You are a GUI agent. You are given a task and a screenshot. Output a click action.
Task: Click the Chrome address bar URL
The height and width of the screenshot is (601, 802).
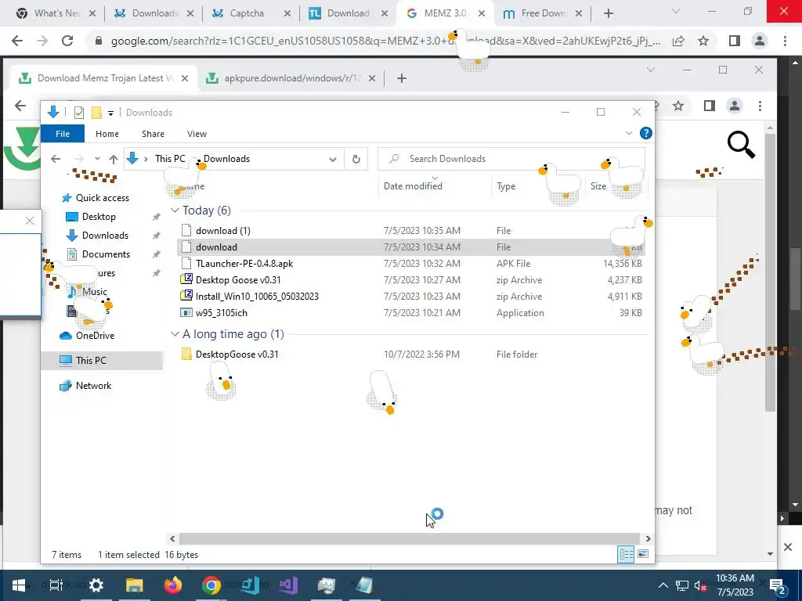tap(385, 41)
